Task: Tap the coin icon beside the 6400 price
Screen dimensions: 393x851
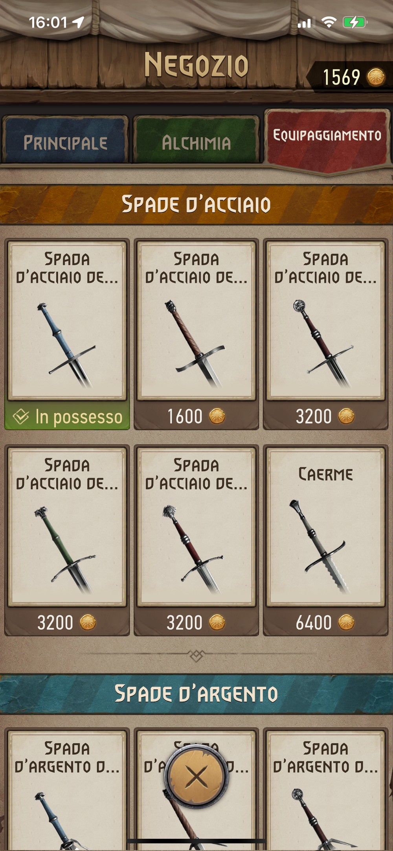Action: click(346, 622)
